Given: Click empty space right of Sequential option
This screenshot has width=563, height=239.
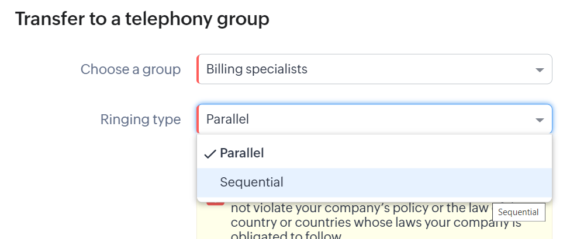Looking at the screenshot, I should tap(409, 182).
